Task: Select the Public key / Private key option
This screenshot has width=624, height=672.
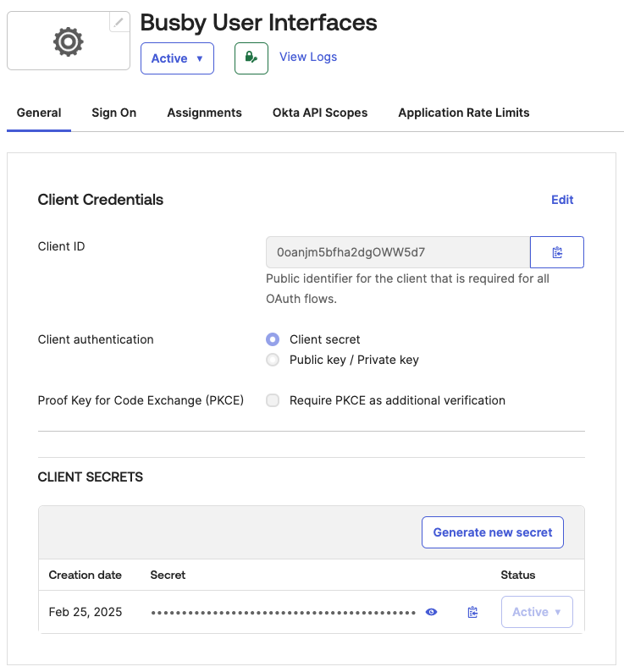Action: pos(273,360)
